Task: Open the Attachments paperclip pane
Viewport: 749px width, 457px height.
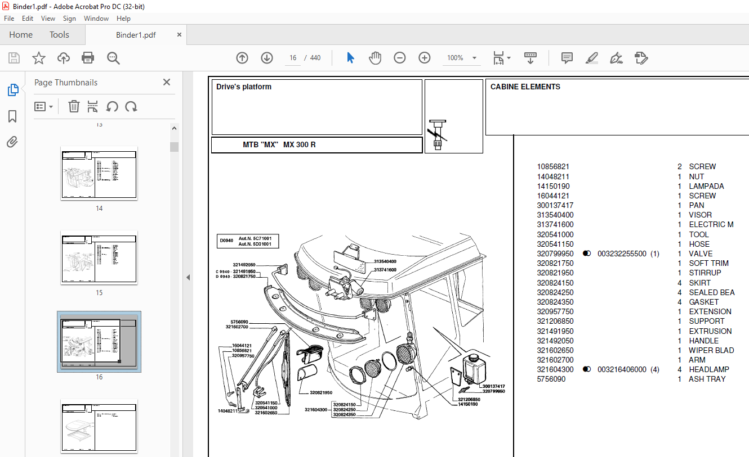Action: point(12,142)
